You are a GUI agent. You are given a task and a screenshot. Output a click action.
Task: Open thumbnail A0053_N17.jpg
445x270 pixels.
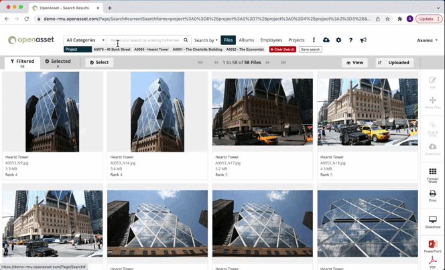coord(263,112)
